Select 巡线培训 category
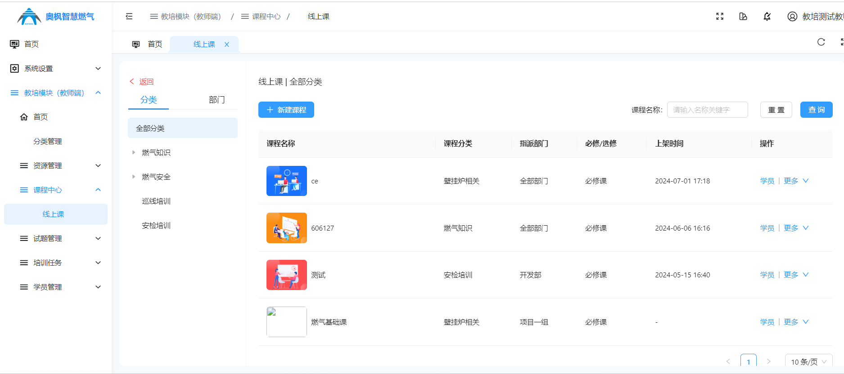The width and height of the screenshot is (844, 374). click(x=156, y=201)
